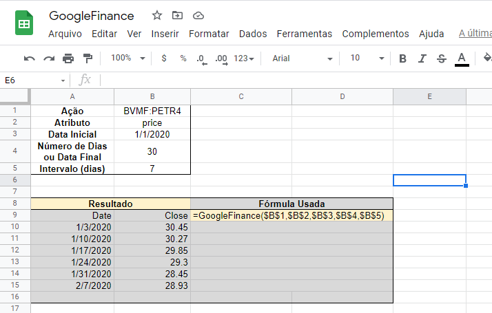
Task: Format as percent
Action: (183, 58)
